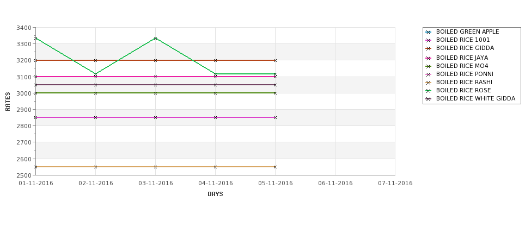Click the RATES axis title

pos(8,102)
